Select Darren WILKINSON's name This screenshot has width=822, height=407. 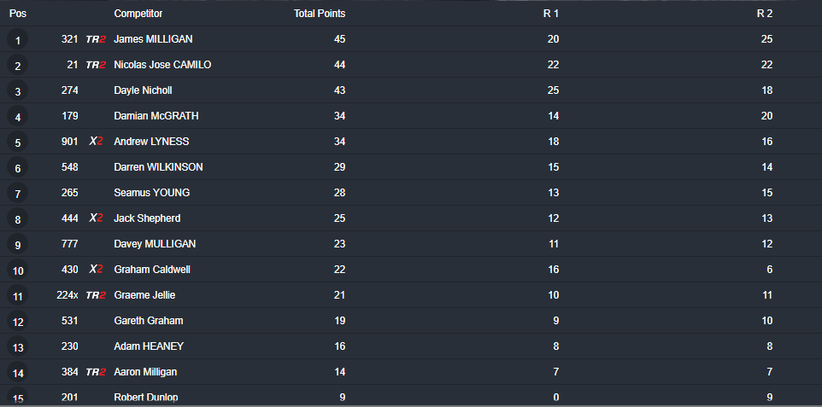(158, 167)
